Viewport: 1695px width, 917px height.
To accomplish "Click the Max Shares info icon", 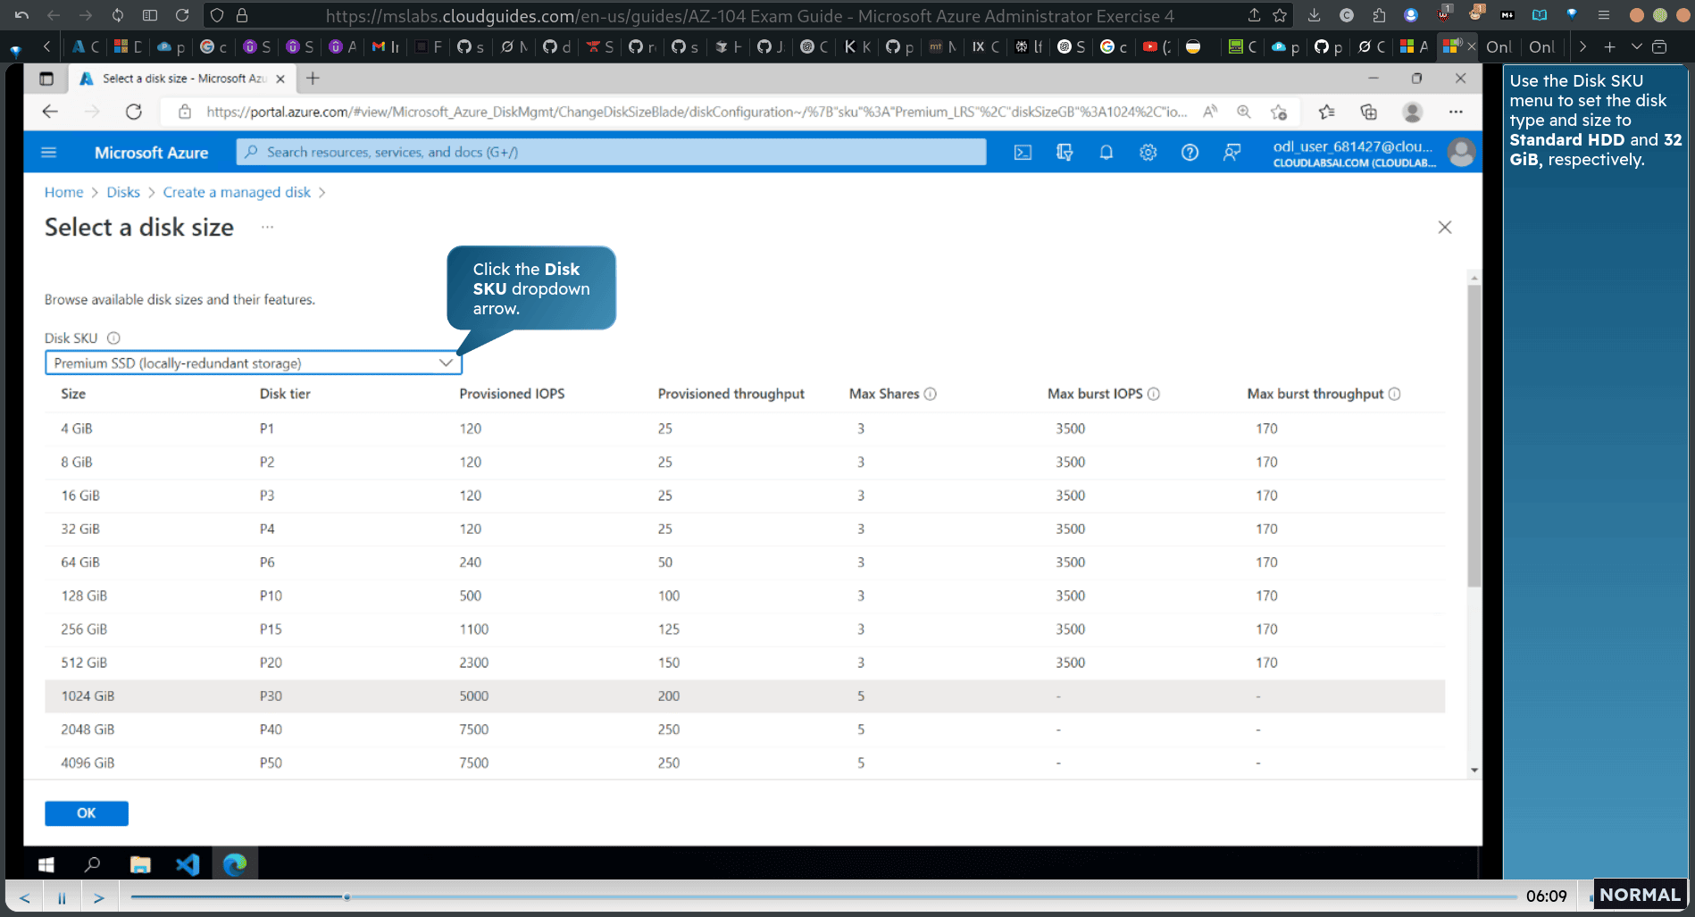I will tap(931, 394).
